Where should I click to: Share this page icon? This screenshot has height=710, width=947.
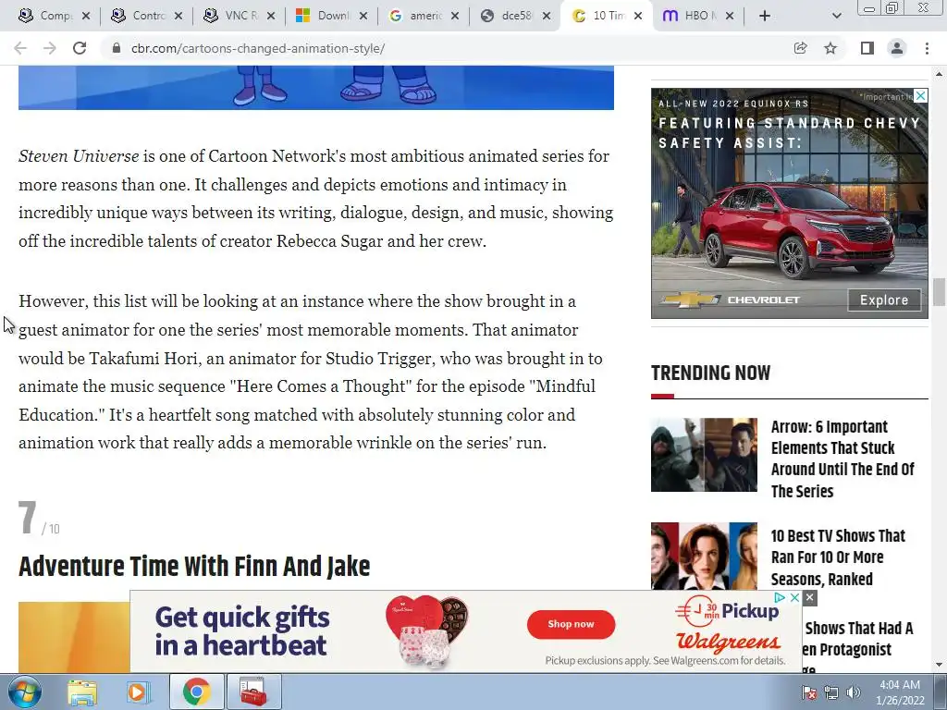[x=800, y=48]
